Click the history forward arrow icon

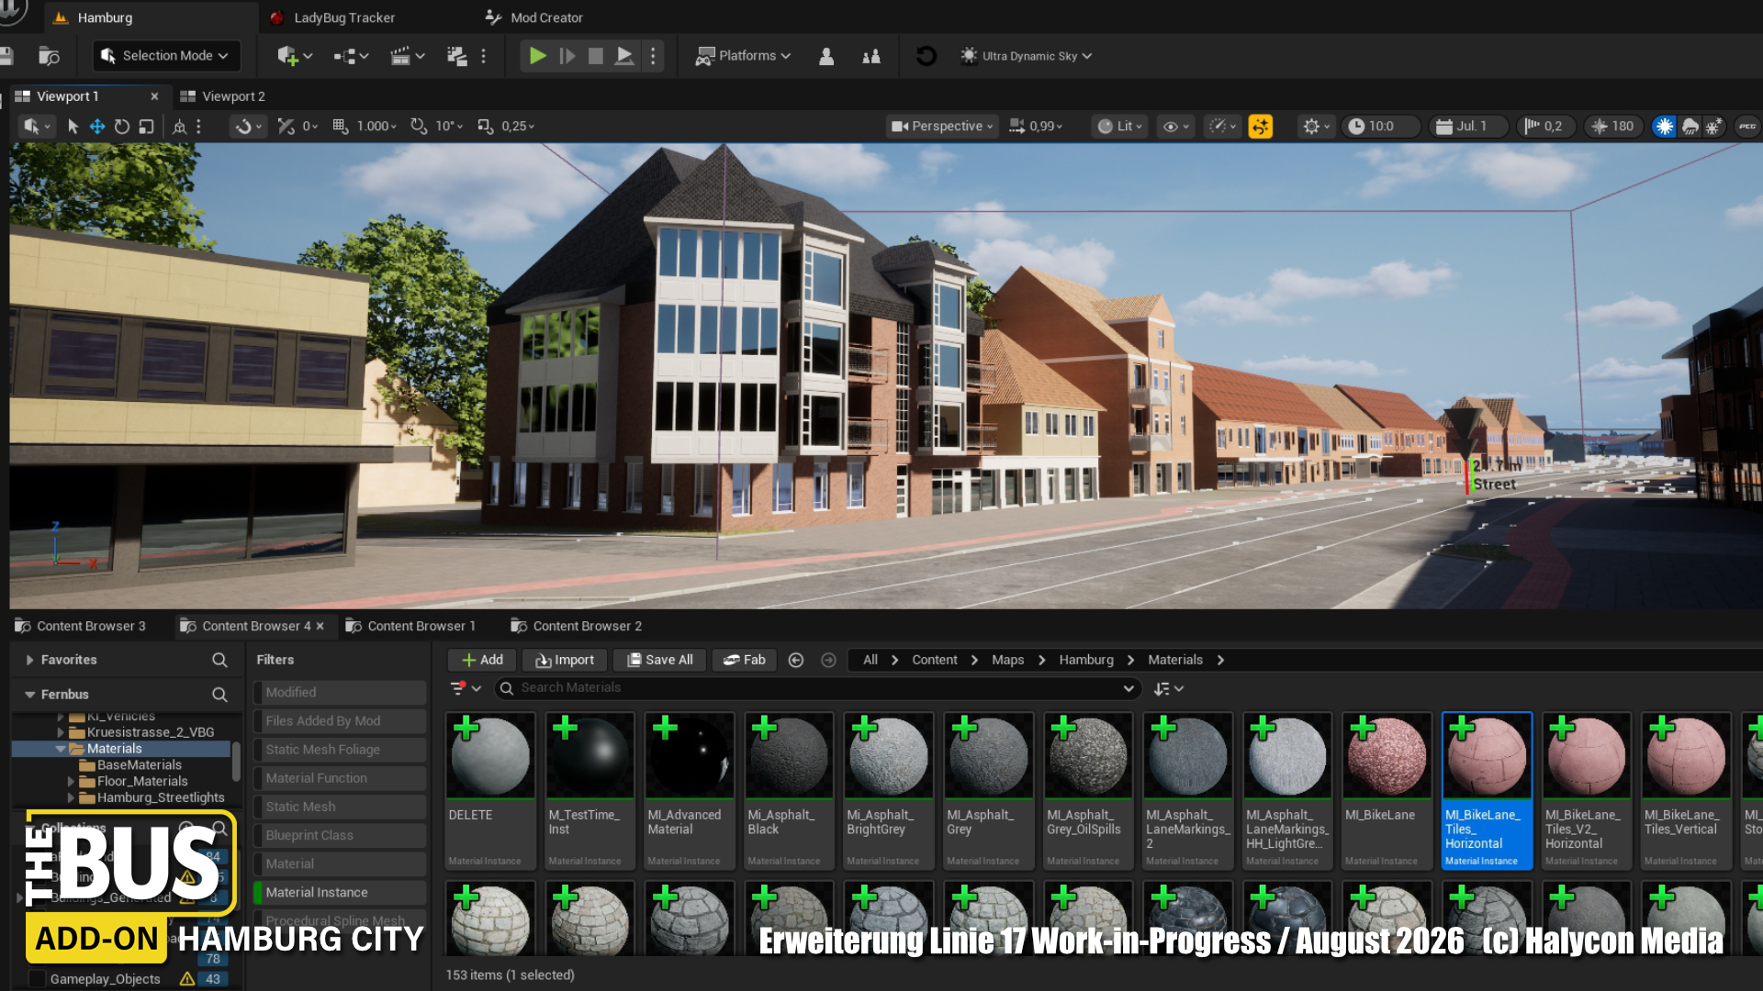click(828, 660)
